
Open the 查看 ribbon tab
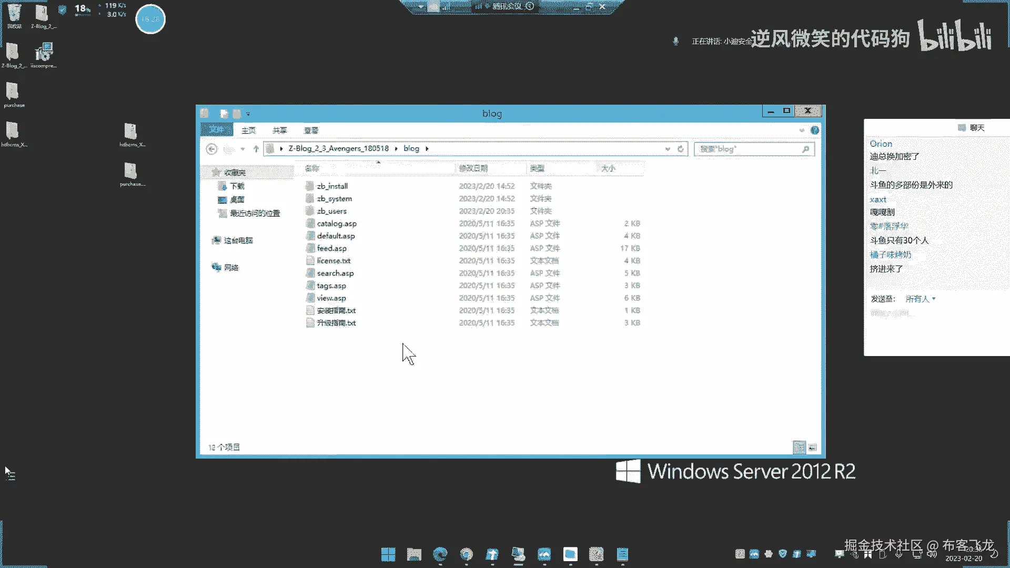tap(311, 130)
